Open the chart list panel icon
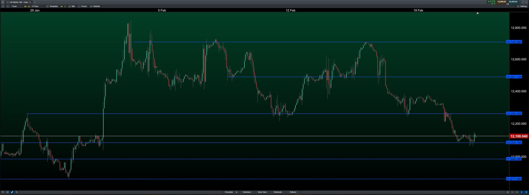This screenshot has height=195, width=529. [x=3, y=6]
